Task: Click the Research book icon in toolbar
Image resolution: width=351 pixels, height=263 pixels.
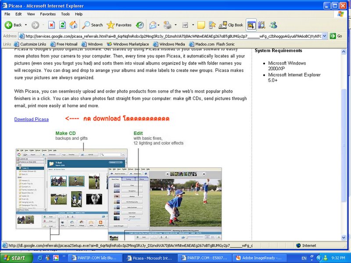Action: (x=261, y=25)
